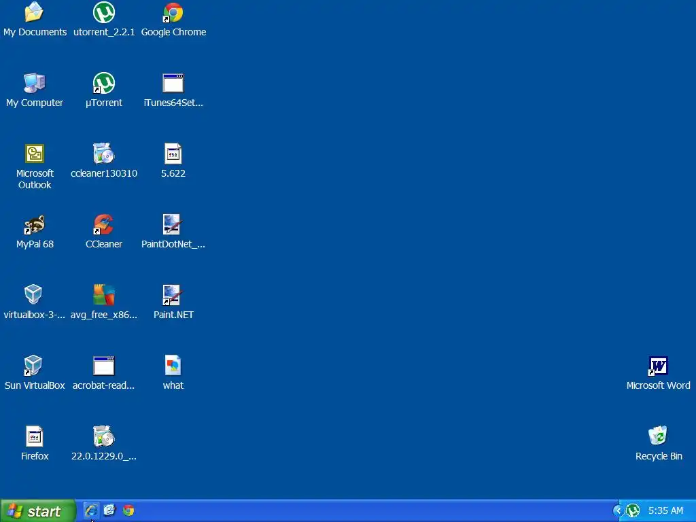
Task: Select the Google Chrome desktop shortcut
Action: point(173,12)
